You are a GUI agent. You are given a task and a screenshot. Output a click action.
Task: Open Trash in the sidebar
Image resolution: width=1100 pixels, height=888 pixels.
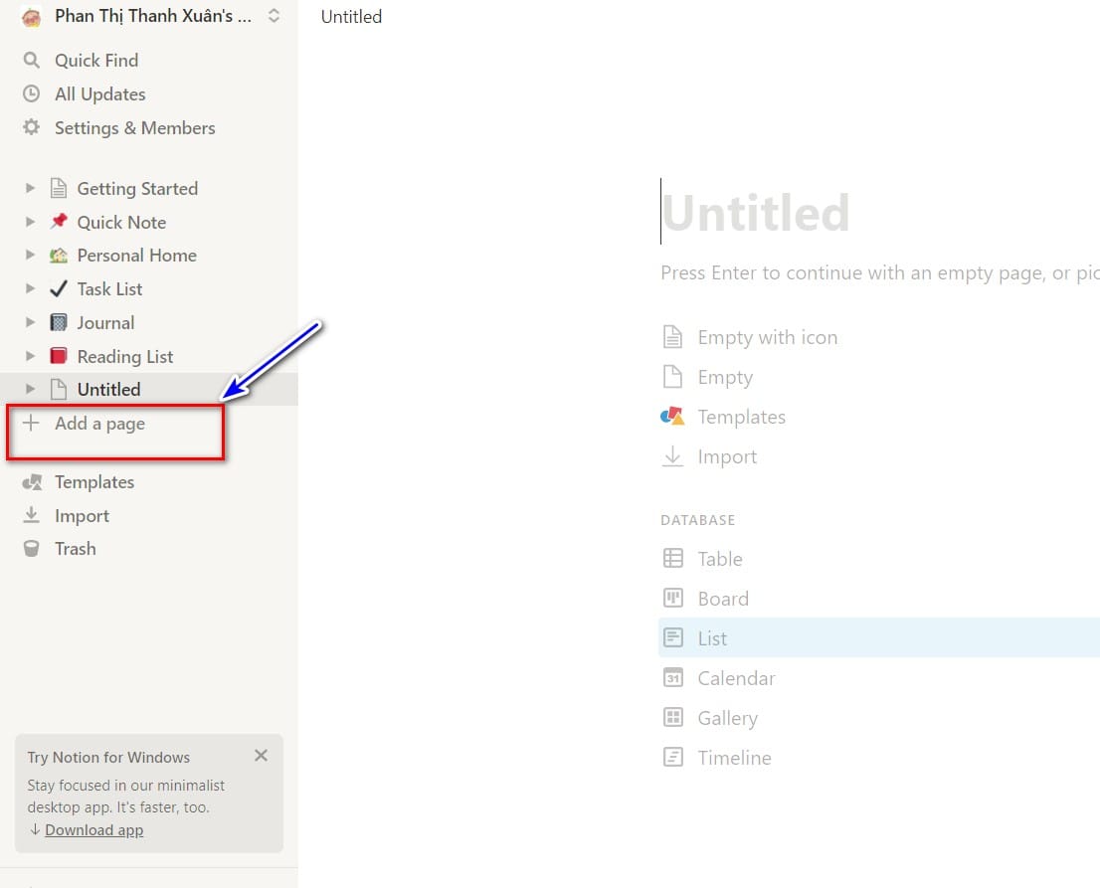coord(75,549)
